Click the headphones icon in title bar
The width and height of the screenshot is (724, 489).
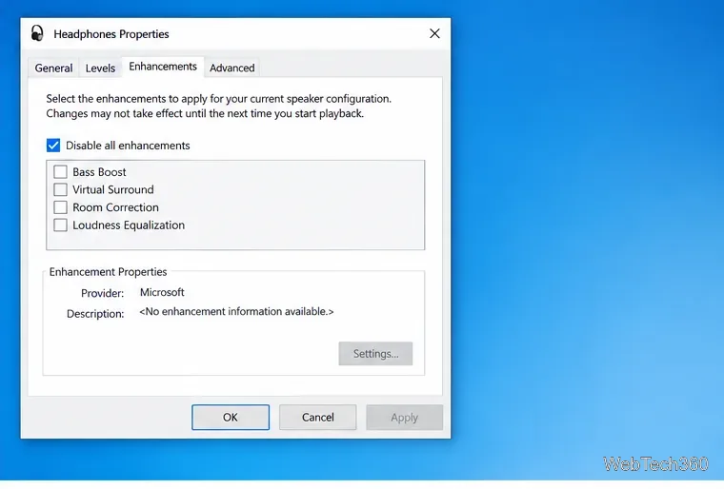pyautogui.click(x=37, y=33)
